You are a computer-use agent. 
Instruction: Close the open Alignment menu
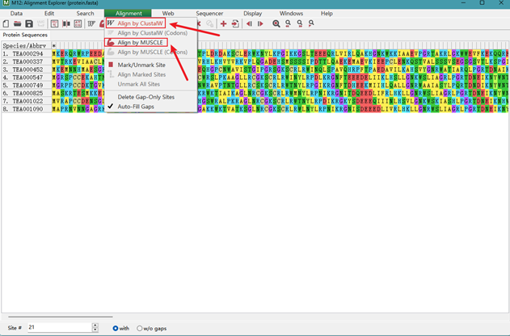point(129,13)
